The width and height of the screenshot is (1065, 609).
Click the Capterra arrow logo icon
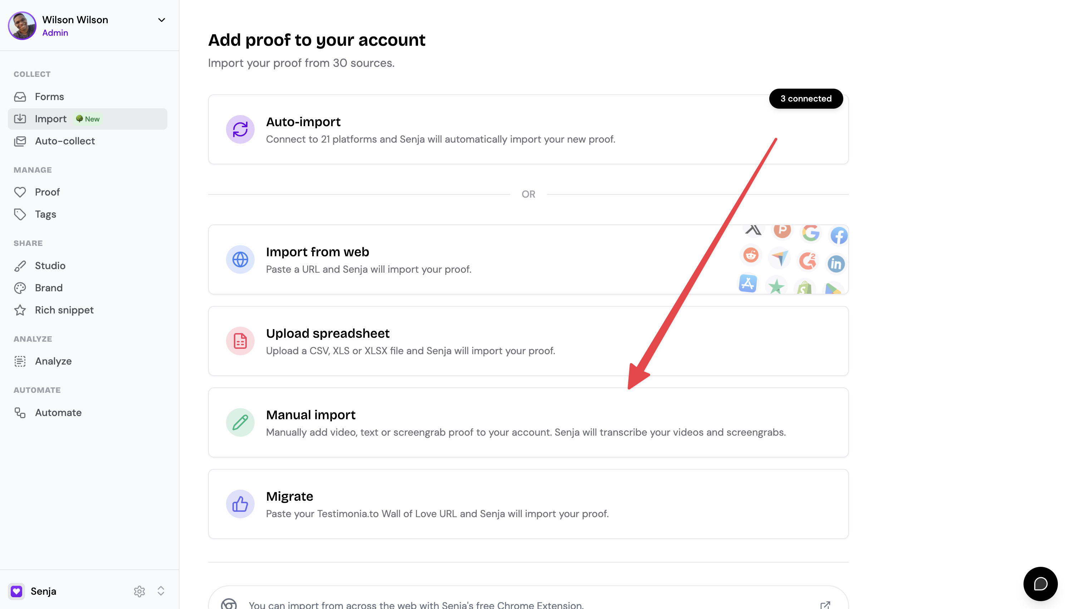780,258
